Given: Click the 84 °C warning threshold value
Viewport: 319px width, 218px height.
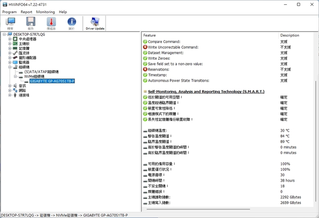Looking at the screenshot, I should [285, 136].
